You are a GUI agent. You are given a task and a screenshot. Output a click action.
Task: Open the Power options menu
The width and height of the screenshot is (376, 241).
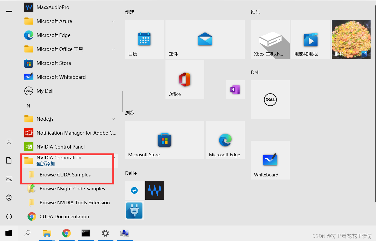click(x=9, y=216)
